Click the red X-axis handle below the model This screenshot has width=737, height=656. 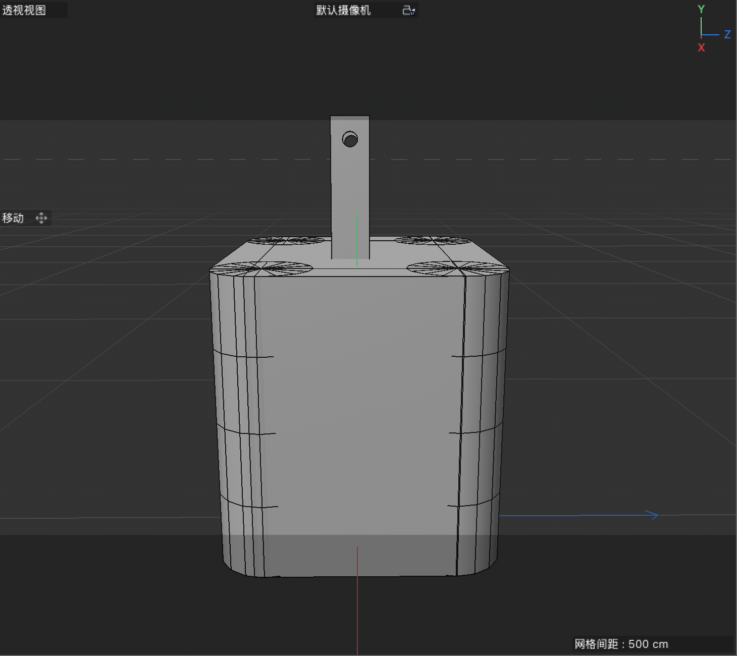point(358,606)
